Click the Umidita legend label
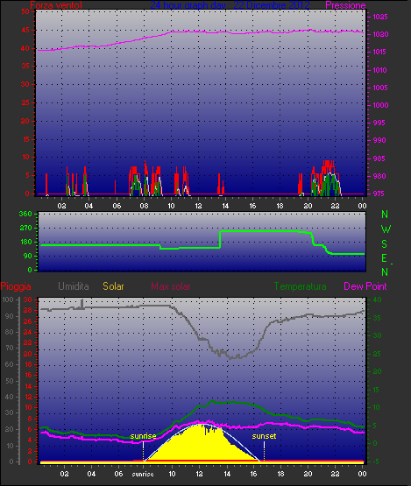 74,286
